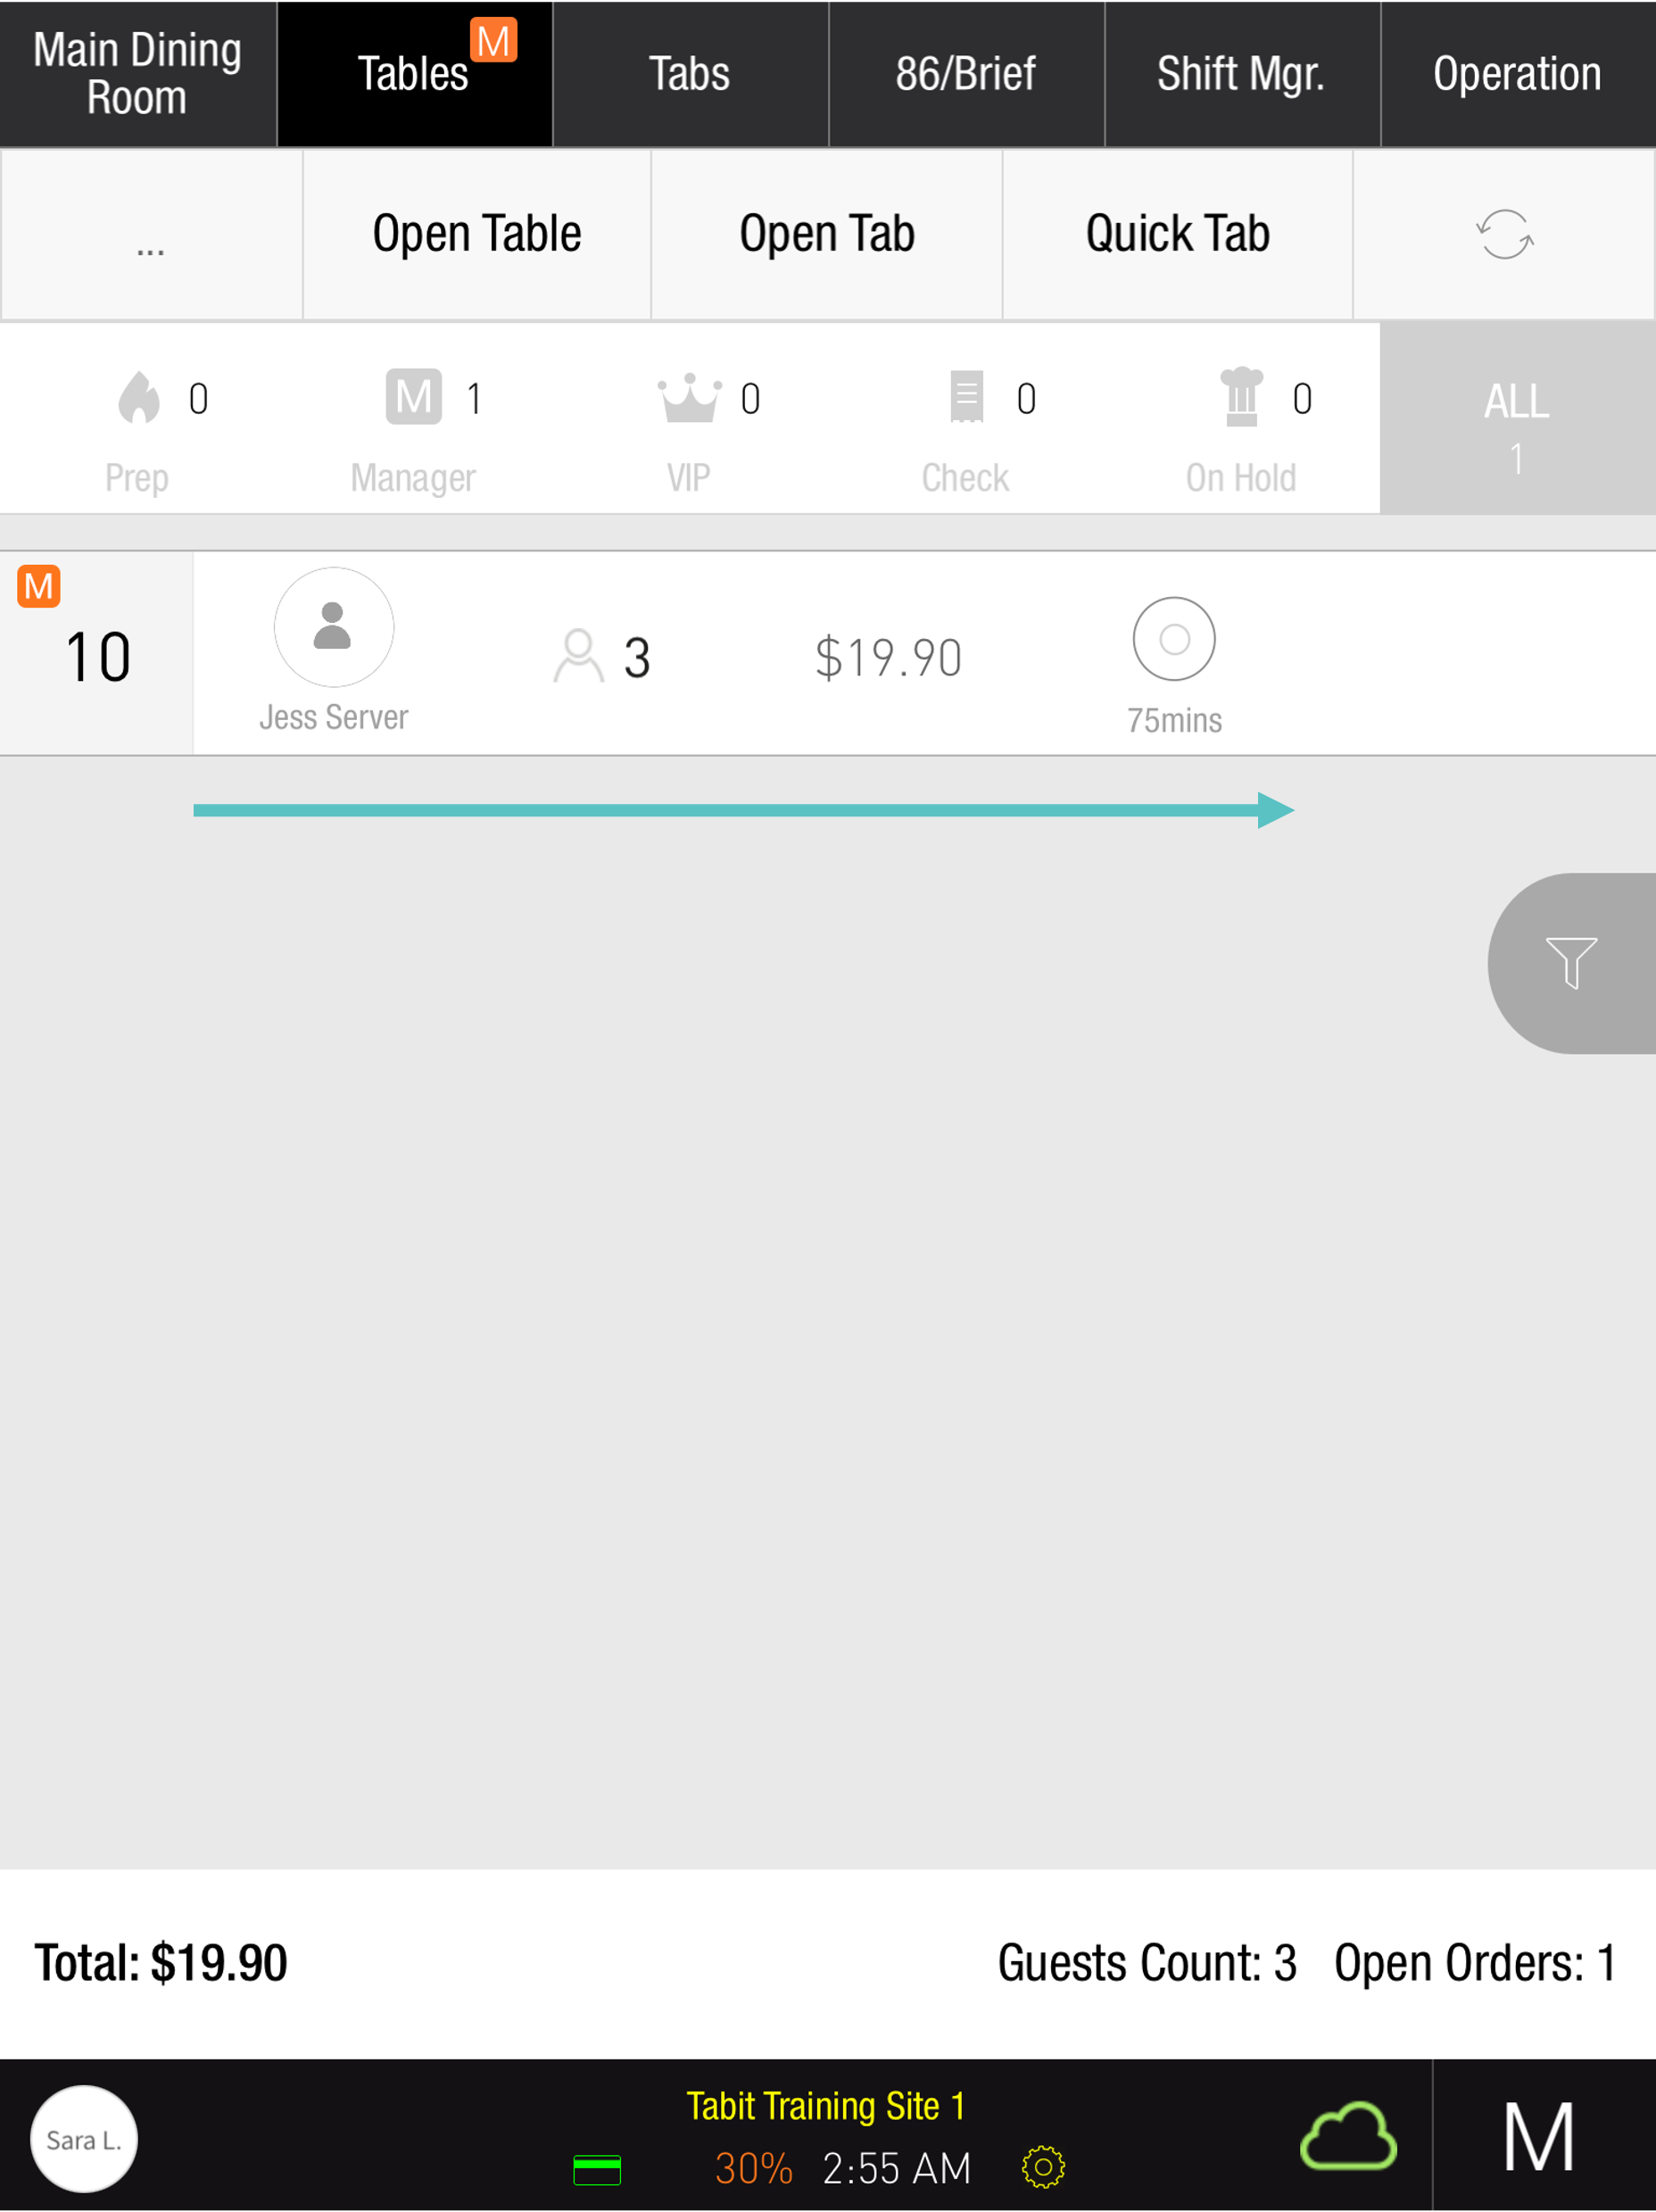This screenshot has width=1656, height=2212.
Task: Show orders with Check status
Action: [x=966, y=420]
